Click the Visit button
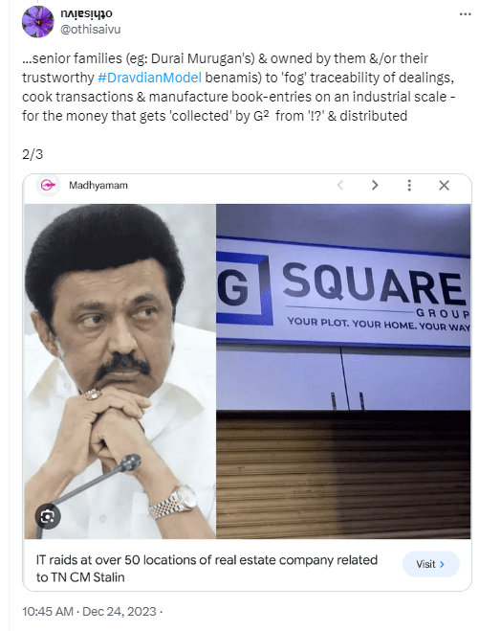 [x=431, y=564]
